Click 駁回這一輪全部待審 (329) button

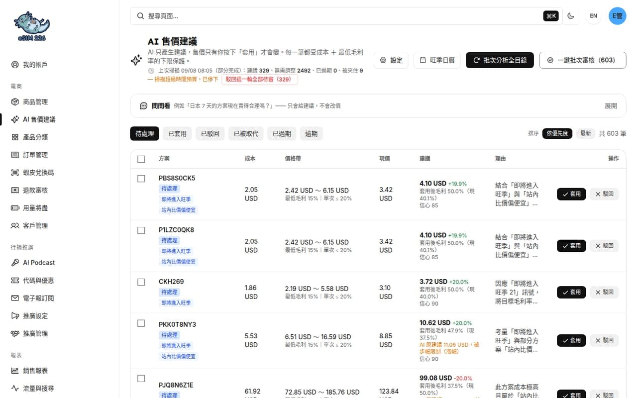(260, 79)
